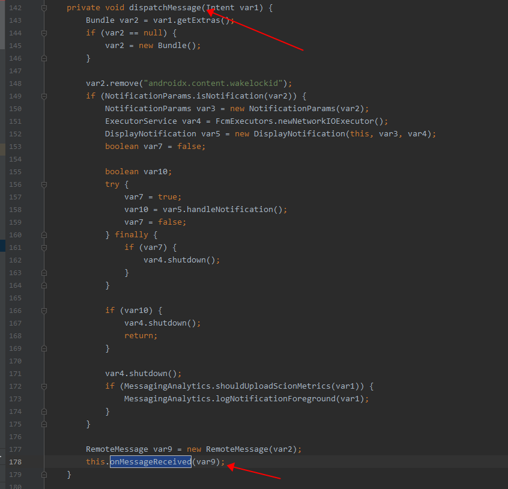Click line number 148 in the gutter

click(x=15, y=84)
